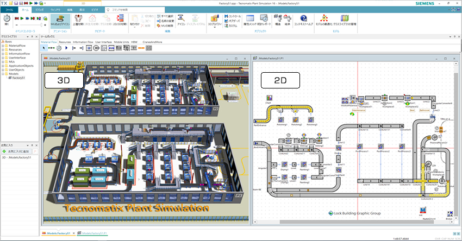Viewport: 462px width, 241px height.
Task: Reset simulation in ribbon event controller
Action: click(x=17, y=18)
